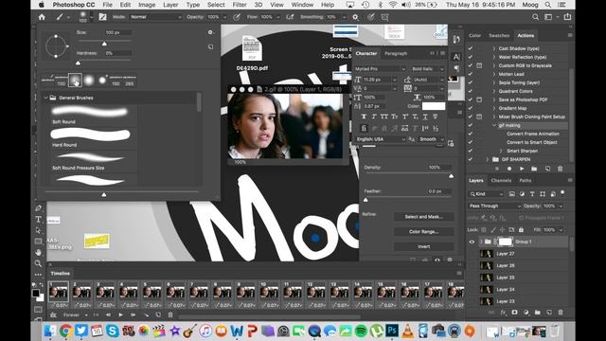Toggle dialog box for Save as Photoshop PDF
This screenshot has height=341, width=606.
tap(479, 99)
